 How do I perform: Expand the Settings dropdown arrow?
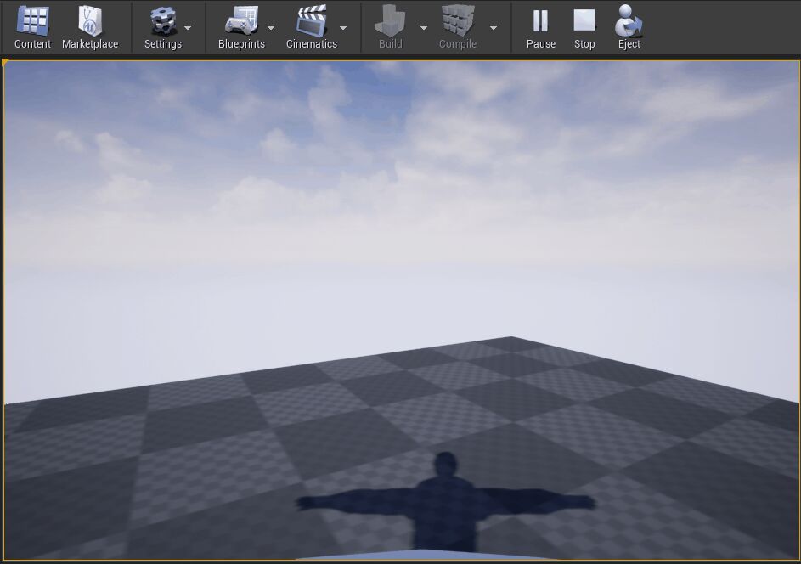click(x=188, y=28)
